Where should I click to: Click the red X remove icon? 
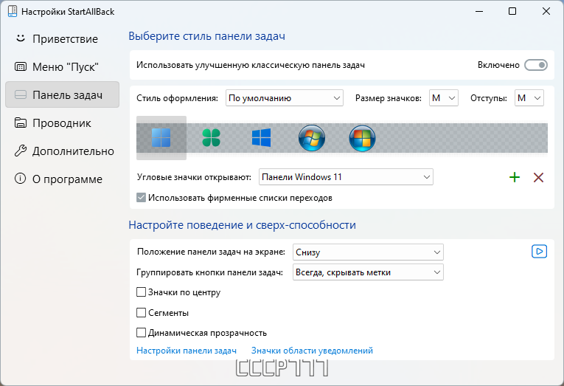tap(538, 177)
